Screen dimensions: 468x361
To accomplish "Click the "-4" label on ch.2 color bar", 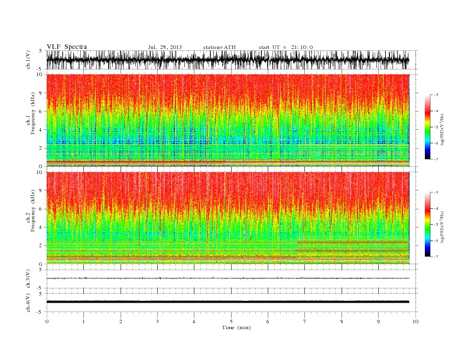I will pyautogui.click(x=436, y=208).
